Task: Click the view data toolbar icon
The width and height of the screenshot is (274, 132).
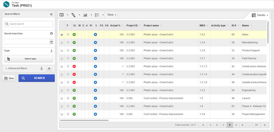Action: (61, 15)
